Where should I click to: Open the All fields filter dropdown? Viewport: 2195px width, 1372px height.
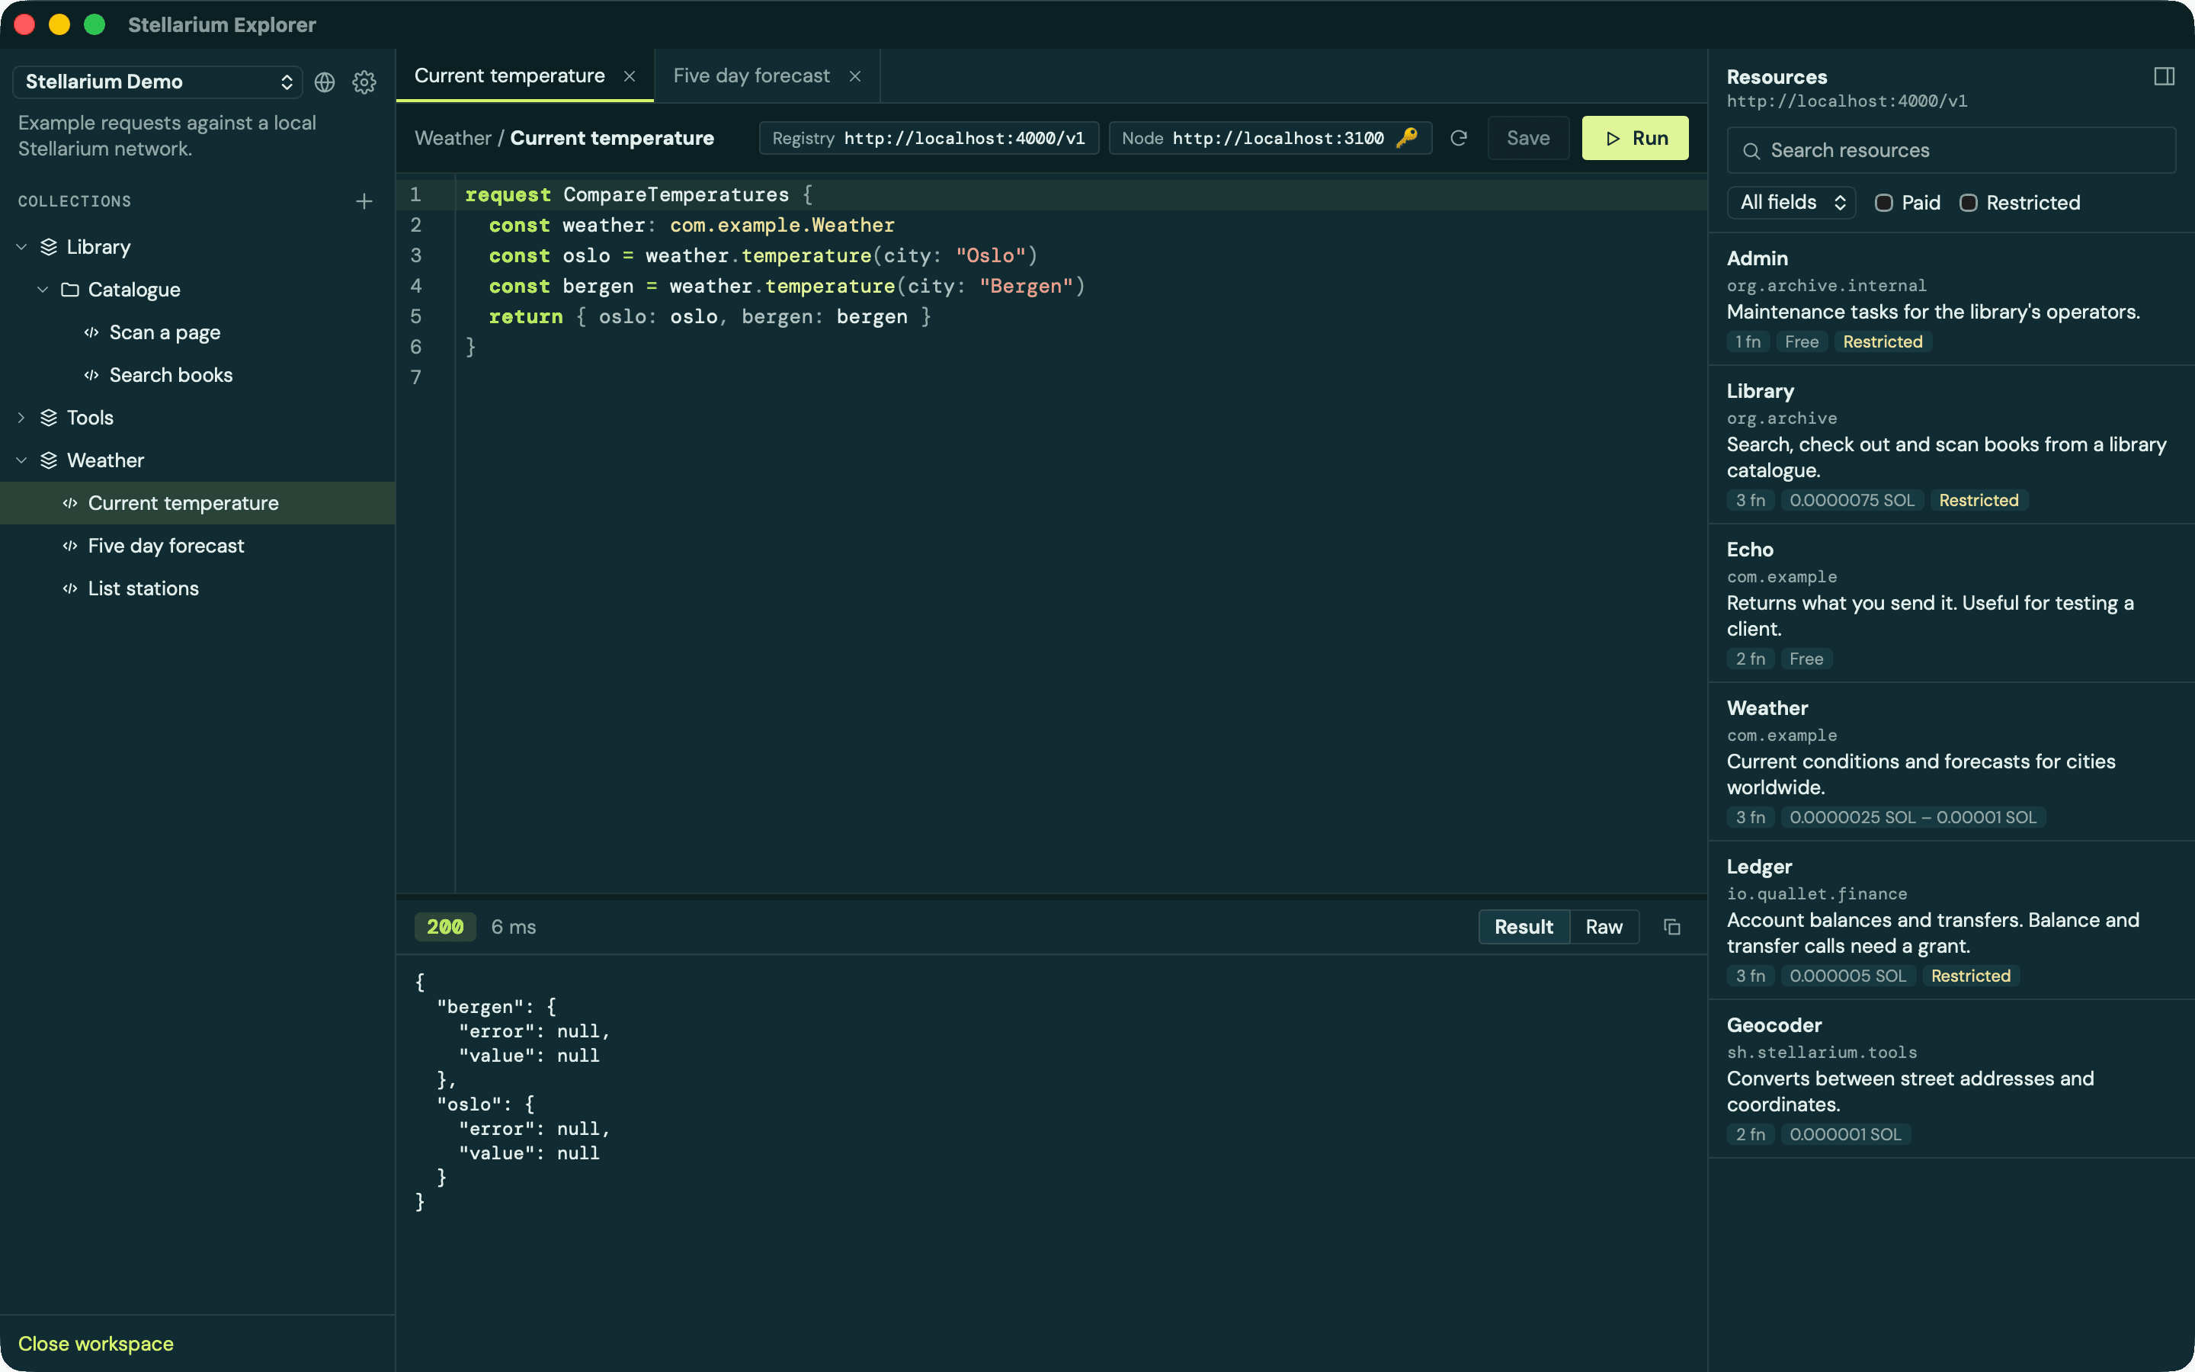click(x=1791, y=202)
